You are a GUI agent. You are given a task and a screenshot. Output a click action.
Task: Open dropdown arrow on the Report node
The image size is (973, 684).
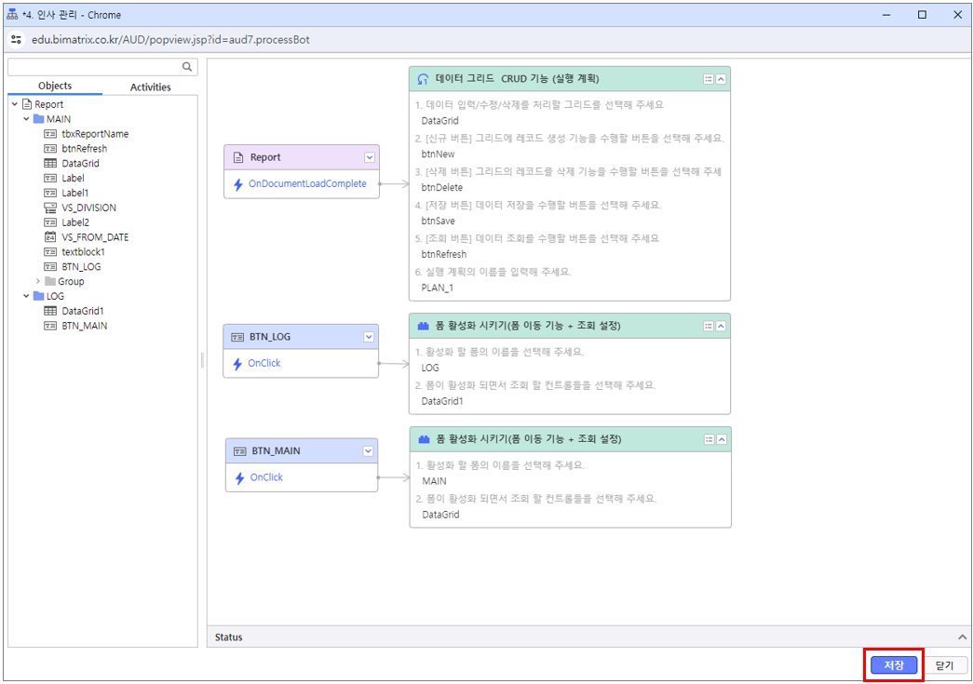click(x=369, y=158)
